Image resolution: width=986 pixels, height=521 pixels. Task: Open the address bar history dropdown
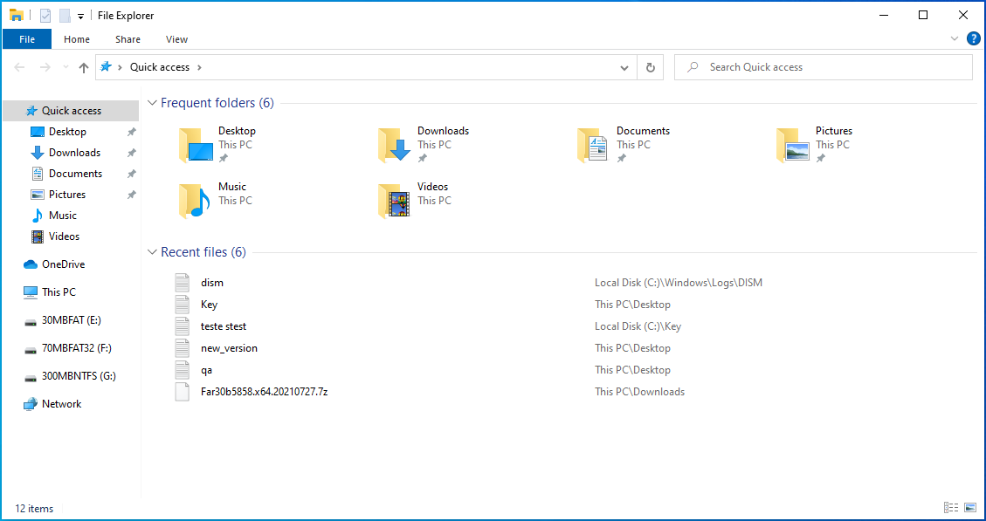(624, 67)
